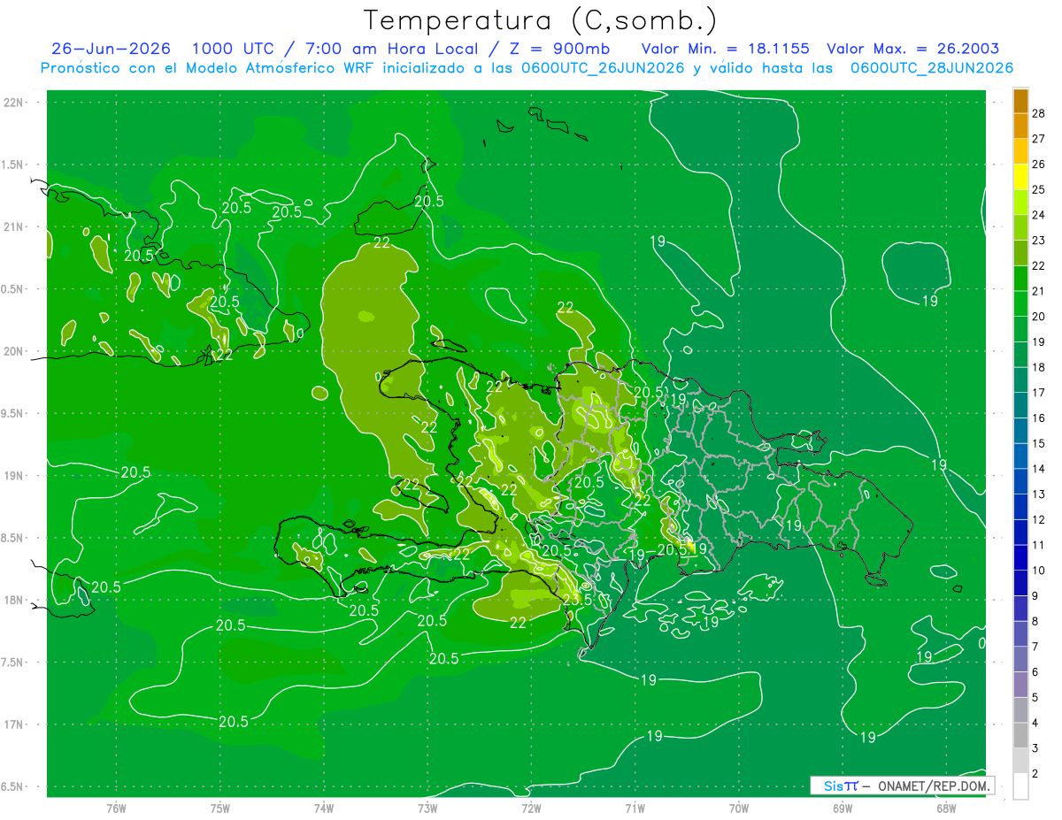1062x820 pixels.
Task: Click the legend value 18 on color scale
Action: tap(1039, 367)
